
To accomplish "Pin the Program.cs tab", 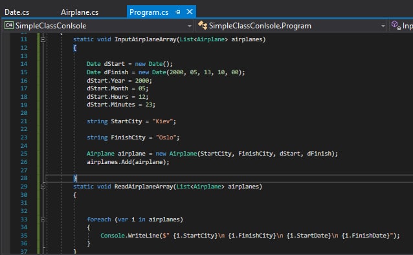I will tap(177, 12).
